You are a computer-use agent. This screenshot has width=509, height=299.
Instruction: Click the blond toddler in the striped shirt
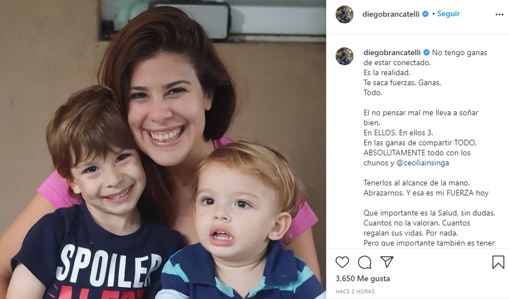tap(240, 220)
